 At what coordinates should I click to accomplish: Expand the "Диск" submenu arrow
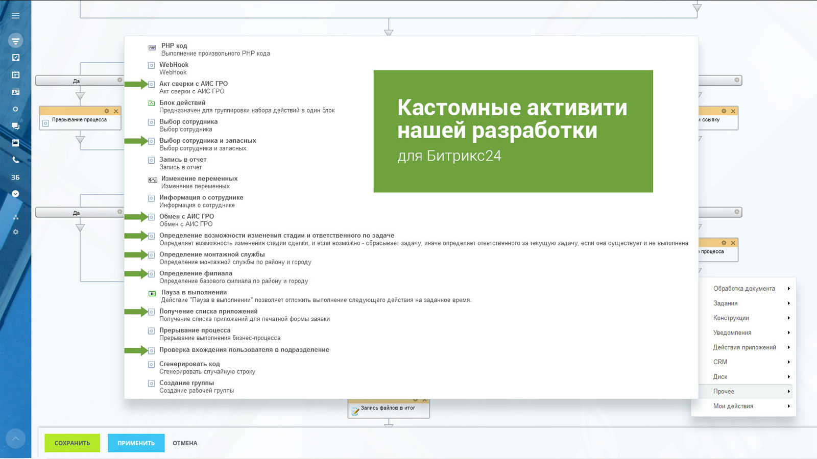click(789, 377)
